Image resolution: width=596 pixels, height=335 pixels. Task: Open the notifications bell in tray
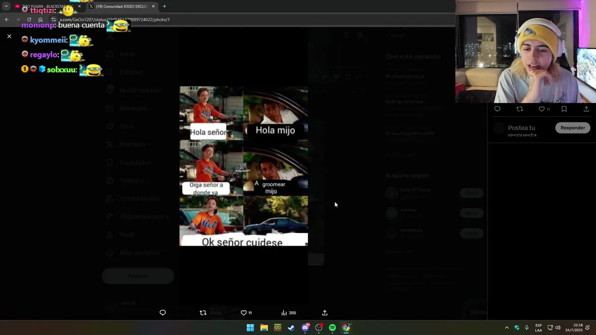pyautogui.click(x=588, y=328)
